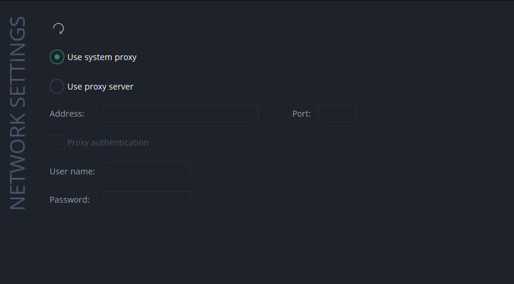Click the "Port:" label
This screenshot has height=284, width=514.
(x=301, y=114)
